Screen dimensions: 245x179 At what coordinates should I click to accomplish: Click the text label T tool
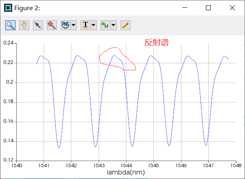pyautogui.click(x=85, y=25)
